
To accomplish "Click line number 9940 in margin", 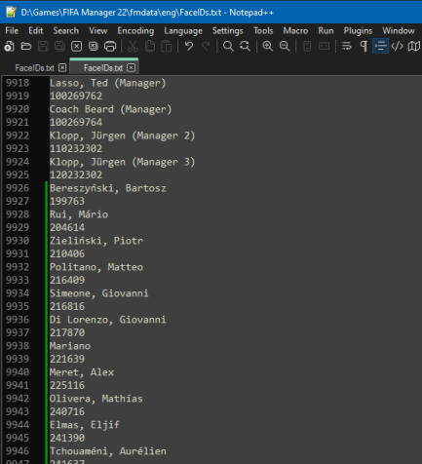I will tap(18, 372).
